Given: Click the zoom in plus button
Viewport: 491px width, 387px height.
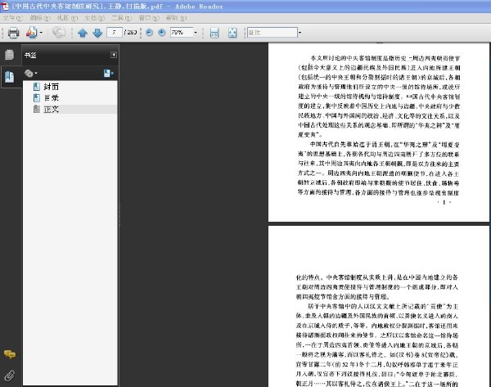Looking at the screenshot, I should click(161, 32).
